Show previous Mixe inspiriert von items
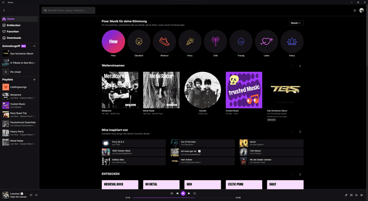 (x=292, y=132)
